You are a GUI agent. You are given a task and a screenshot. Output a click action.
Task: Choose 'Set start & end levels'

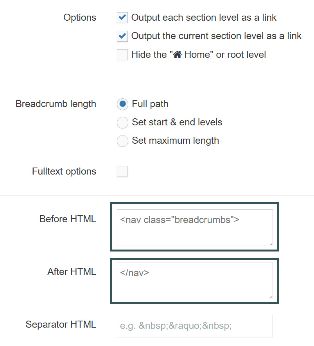(x=122, y=122)
